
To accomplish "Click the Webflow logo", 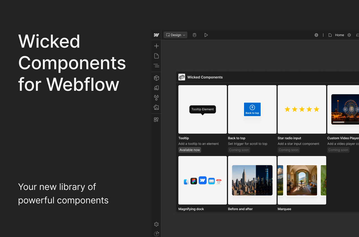I will (156, 35).
